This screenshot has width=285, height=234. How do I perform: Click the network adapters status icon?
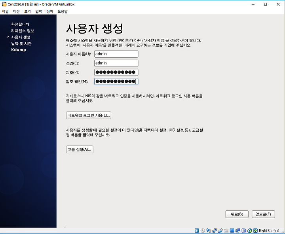click(x=215, y=230)
